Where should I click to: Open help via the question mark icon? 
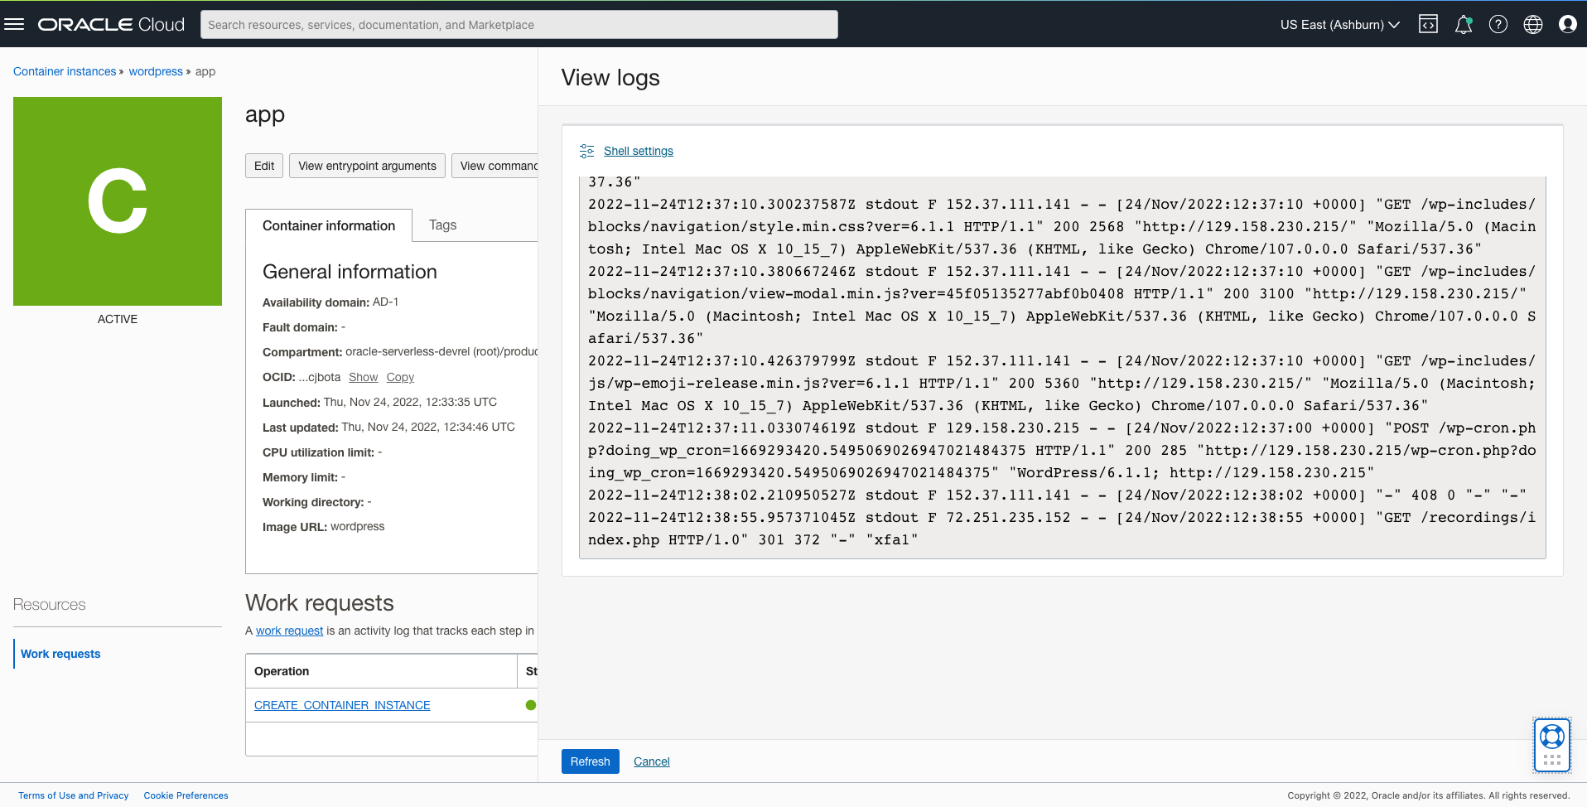click(1498, 24)
